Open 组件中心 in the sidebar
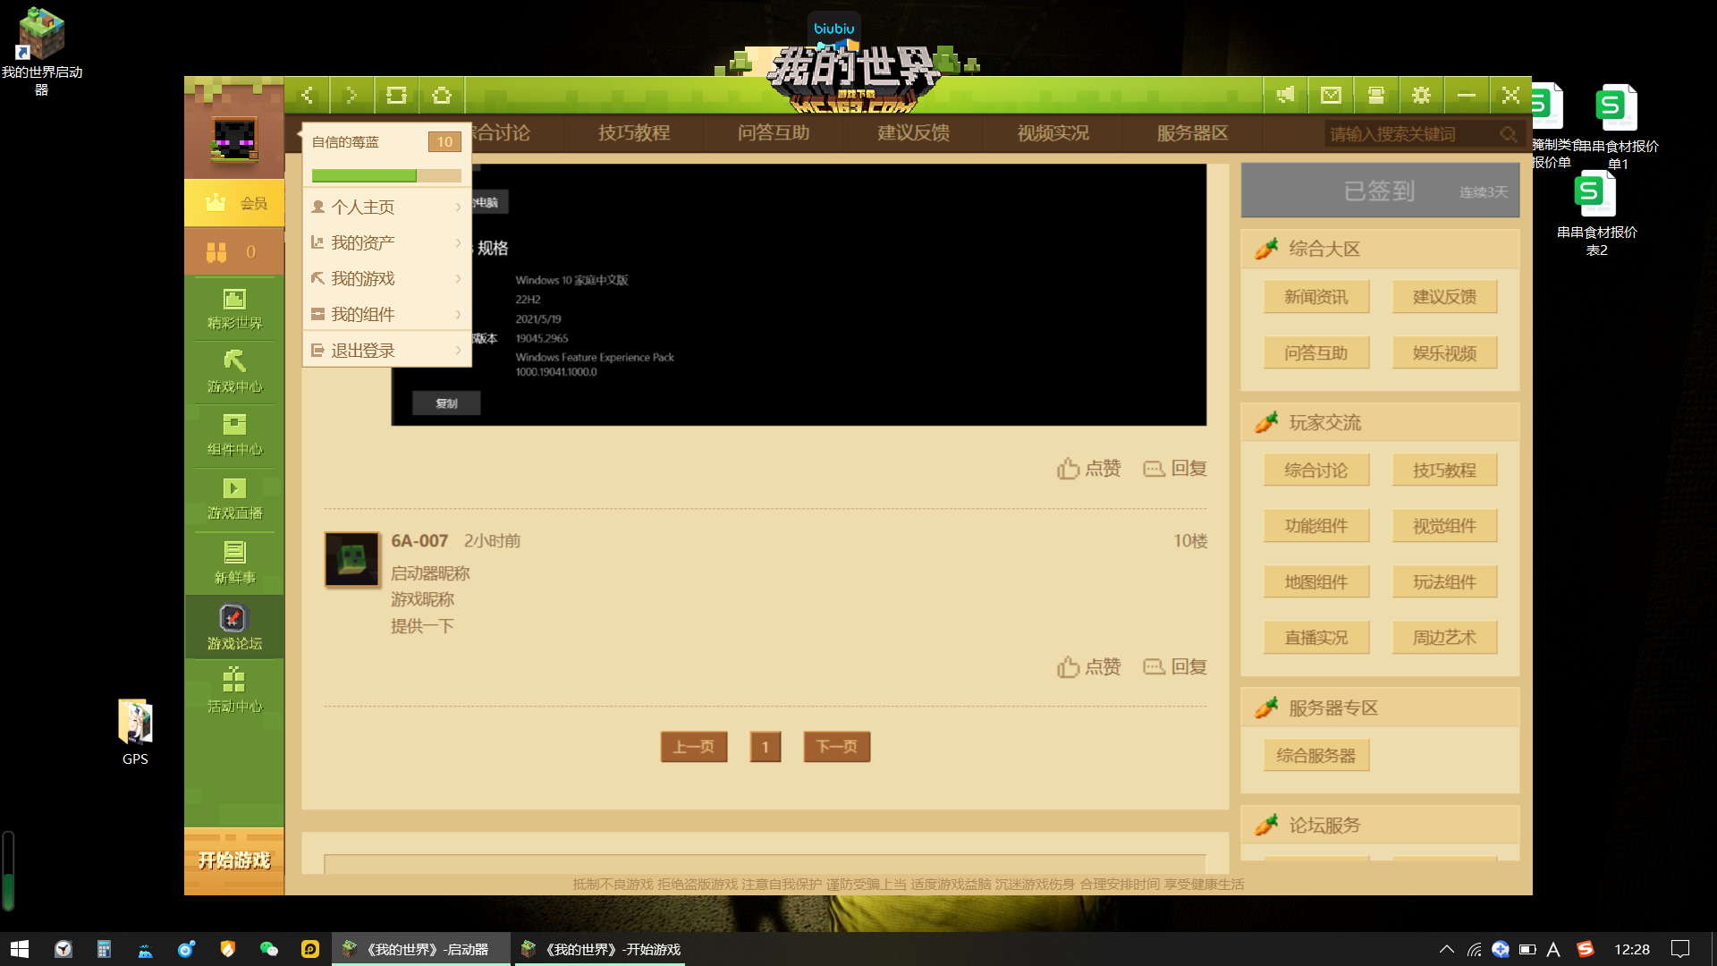Screen dimensions: 1717x966 pos(234,436)
